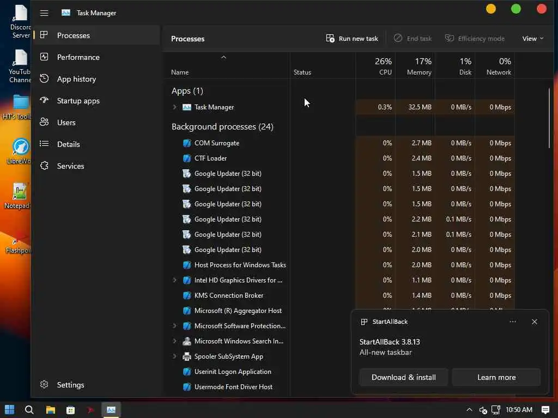Click the Microsoft Windows Search icon

pos(186,341)
